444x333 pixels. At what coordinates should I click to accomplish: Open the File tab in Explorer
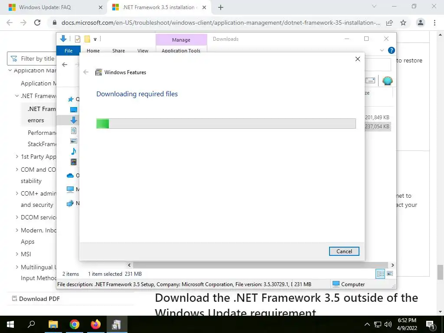pos(69,51)
